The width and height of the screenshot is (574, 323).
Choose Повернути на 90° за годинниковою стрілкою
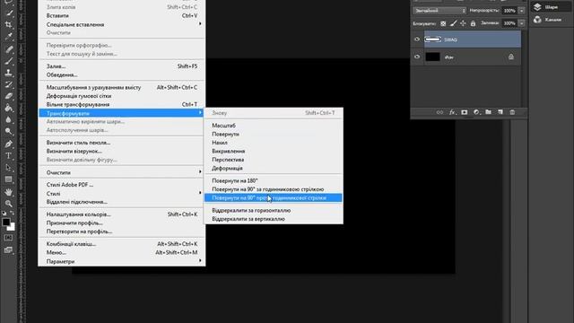click(274, 189)
